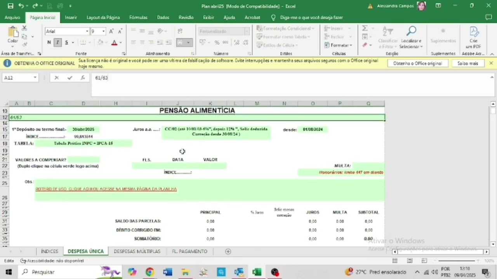Toggle underline S formatting
497x279 pixels.
pyautogui.click(x=66, y=43)
